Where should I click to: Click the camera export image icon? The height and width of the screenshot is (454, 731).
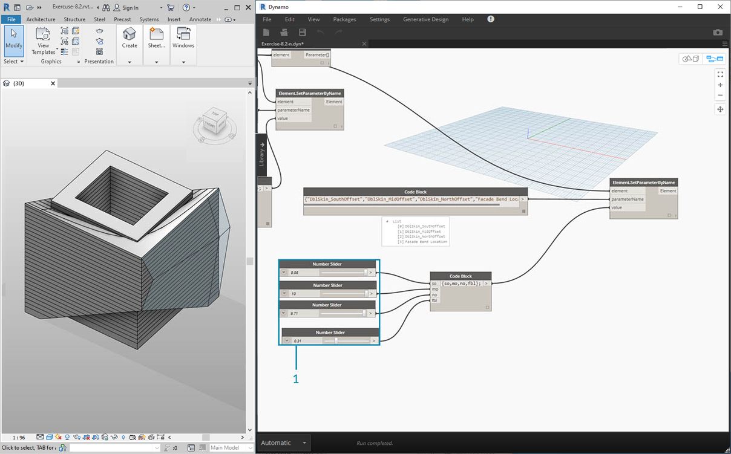tap(718, 32)
